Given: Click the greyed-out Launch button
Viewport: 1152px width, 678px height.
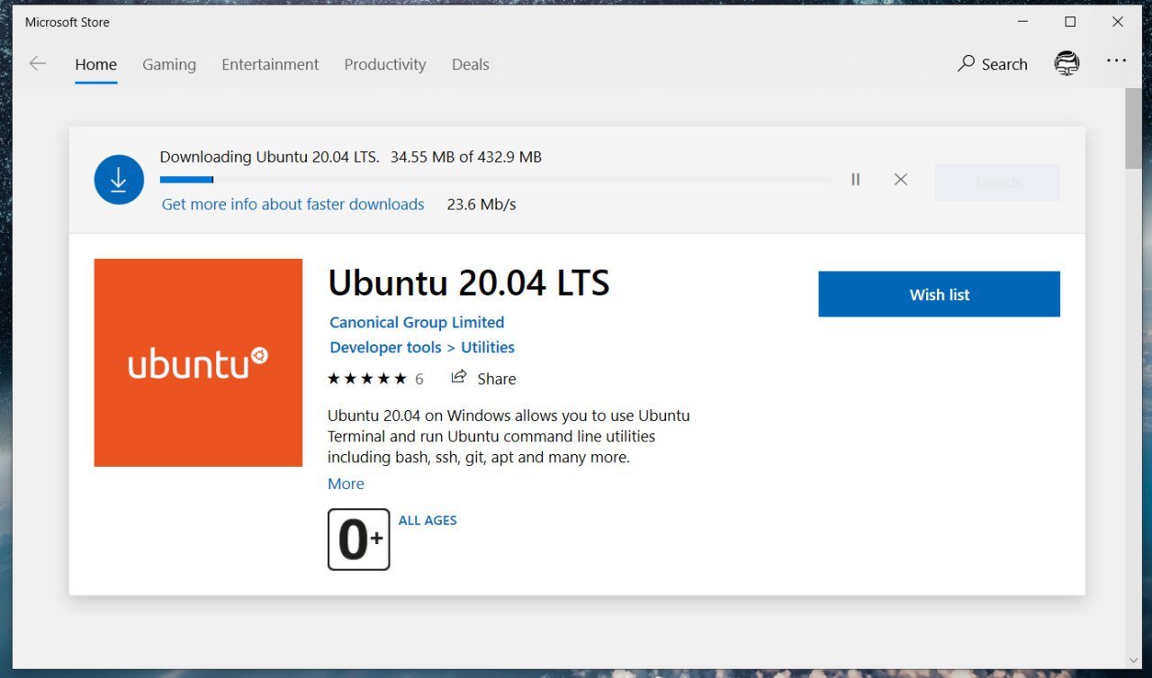Looking at the screenshot, I should (x=997, y=183).
